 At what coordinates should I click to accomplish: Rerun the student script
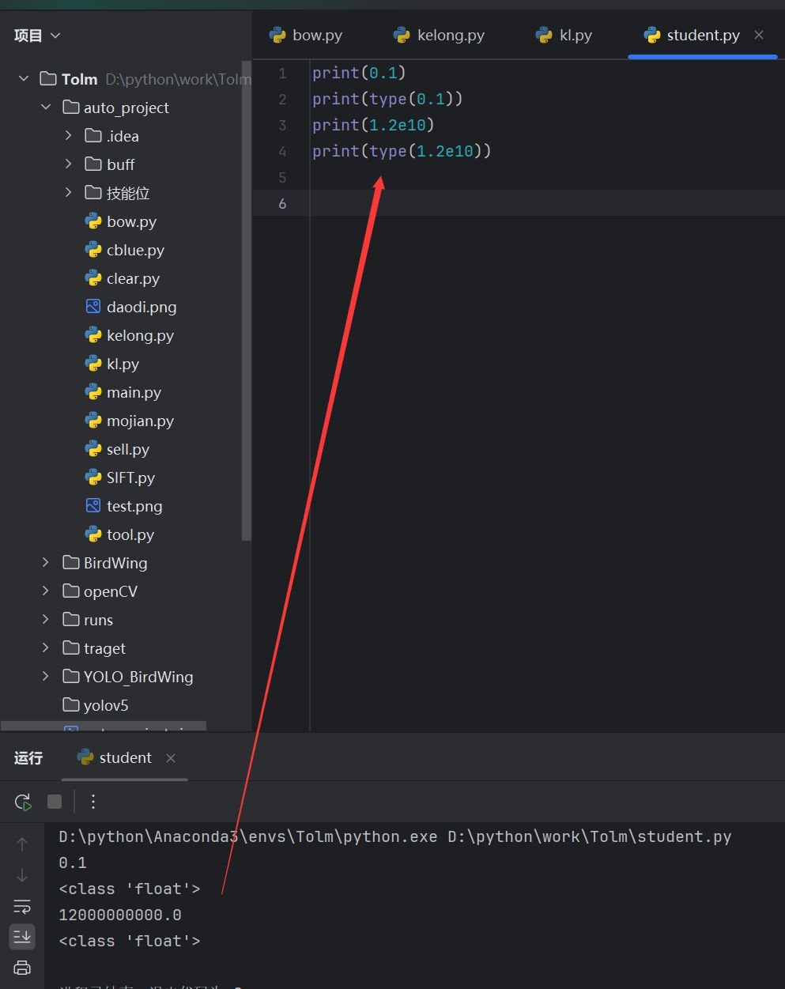[x=23, y=802]
